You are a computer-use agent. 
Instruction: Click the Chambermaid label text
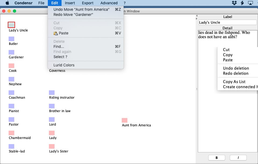click(20, 138)
